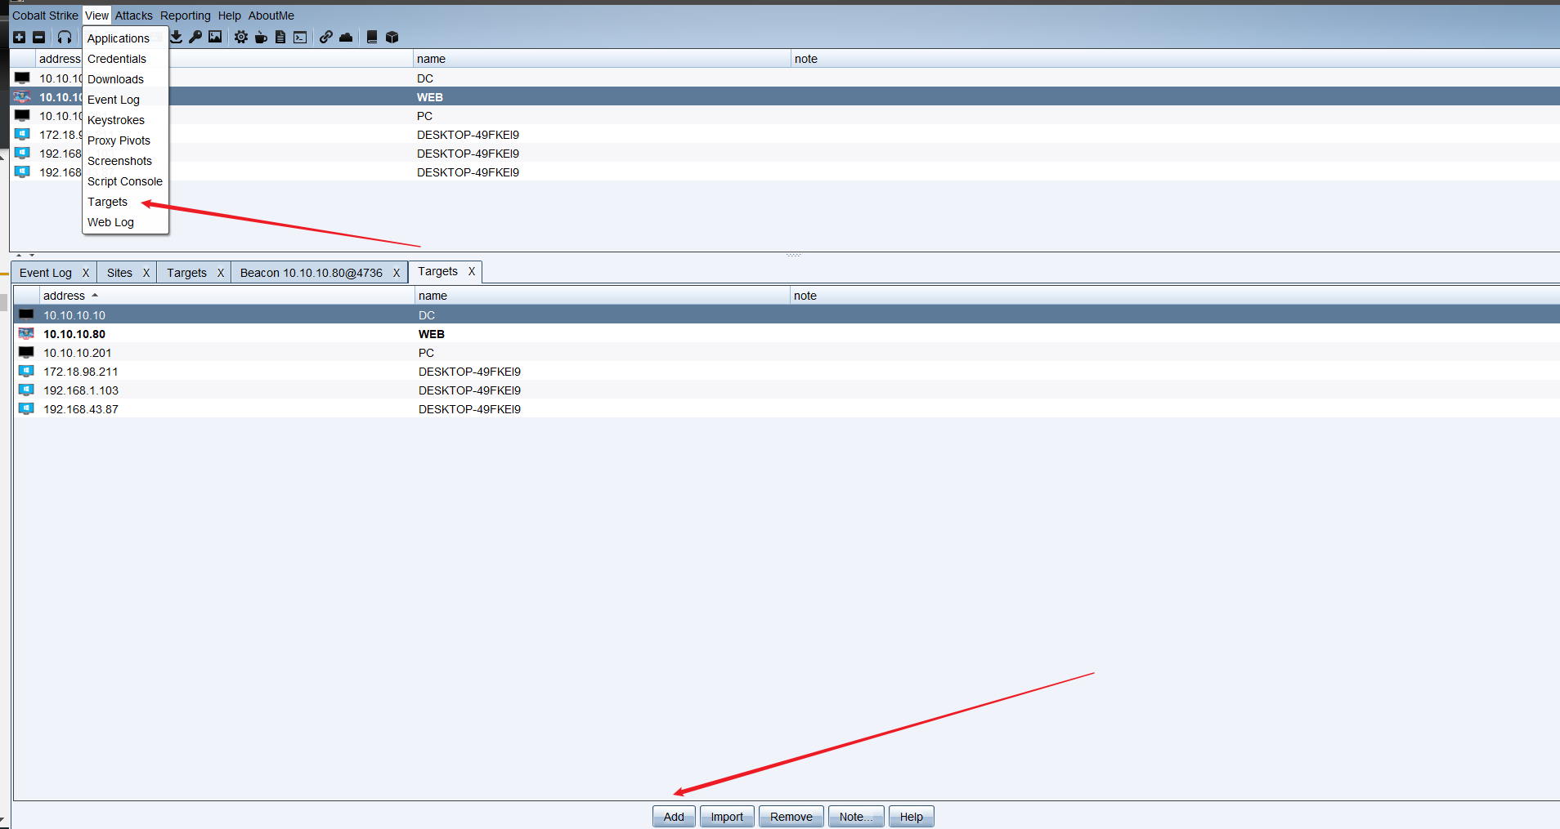Click the coffee cup Java applet icon
This screenshot has height=829, width=1560.
(261, 38)
